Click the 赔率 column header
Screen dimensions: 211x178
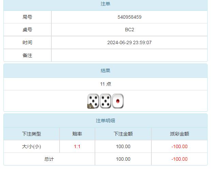[77, 134]
